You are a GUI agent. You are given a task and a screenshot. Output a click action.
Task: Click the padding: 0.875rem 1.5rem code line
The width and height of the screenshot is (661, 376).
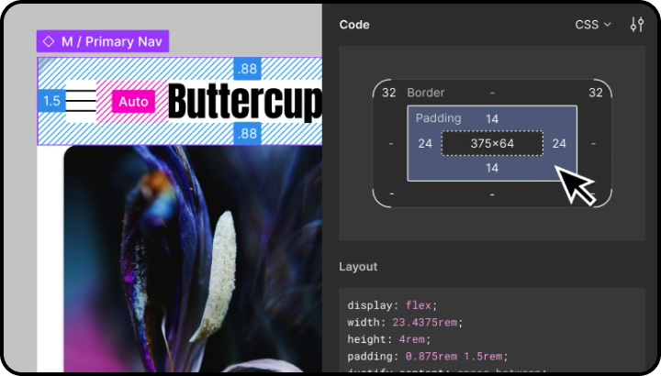click(x=428, y=356)
